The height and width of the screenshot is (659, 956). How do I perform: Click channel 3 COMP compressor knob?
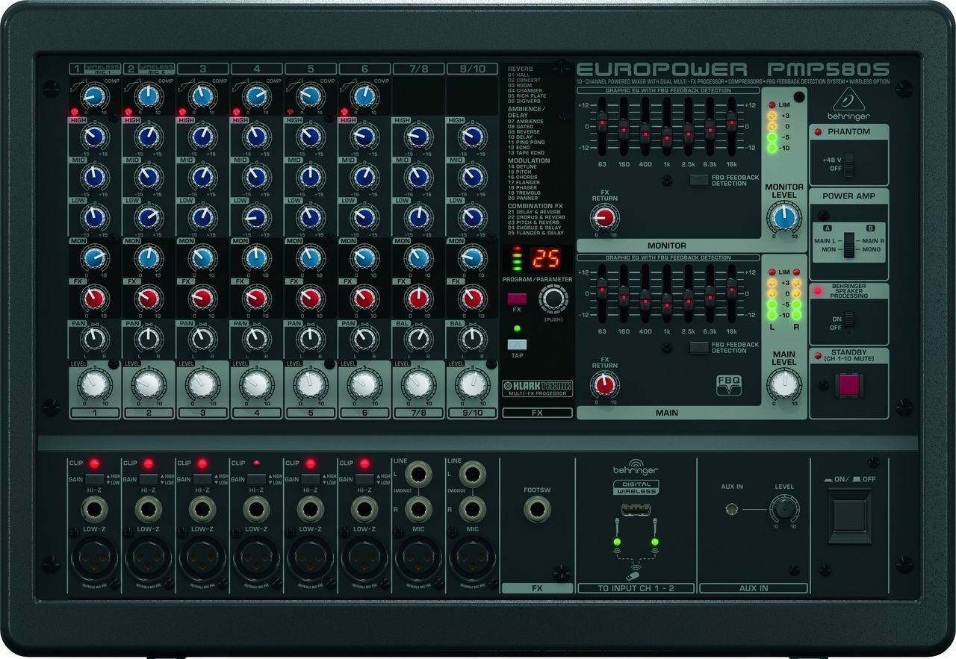click(202, 96)
